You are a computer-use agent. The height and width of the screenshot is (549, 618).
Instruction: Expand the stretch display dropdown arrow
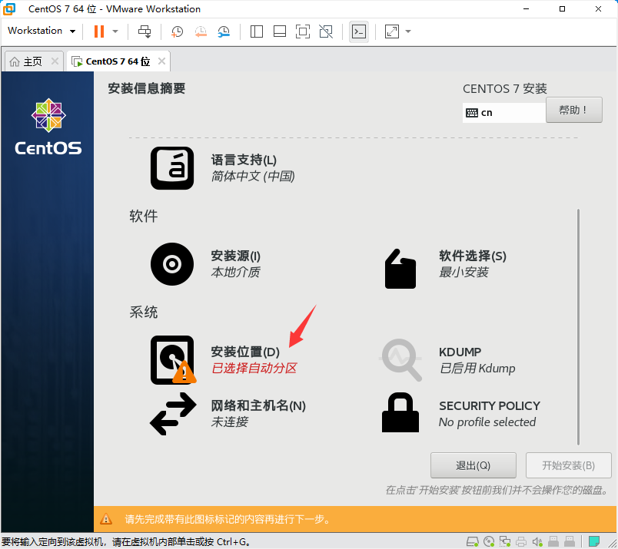(x=408, y=31)
